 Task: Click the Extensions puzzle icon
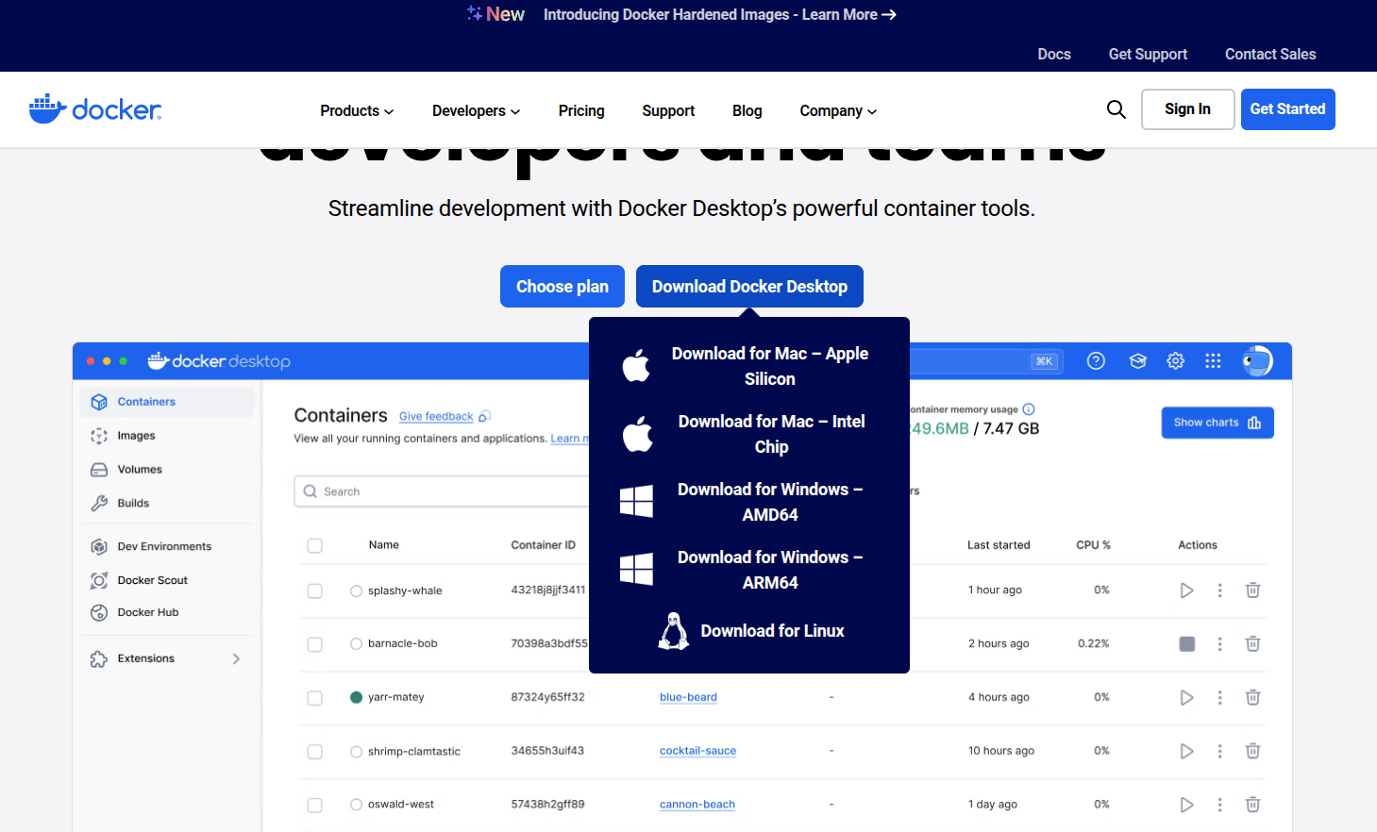[x=99, y=659]
